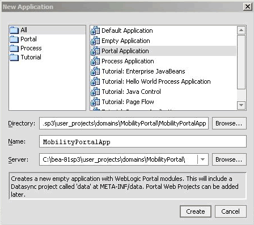
Task: Click the template description text box
Action: coord(128,186)
